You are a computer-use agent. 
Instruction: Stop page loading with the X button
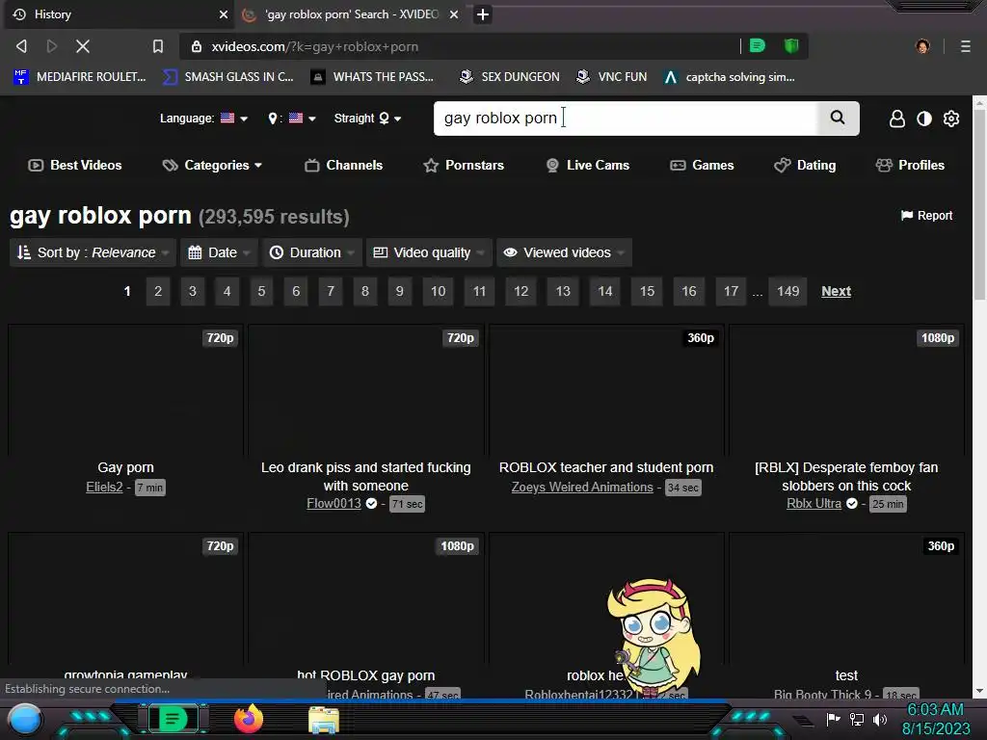83,46
